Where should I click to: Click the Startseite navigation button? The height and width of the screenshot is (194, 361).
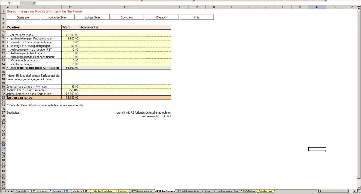coord(23,17)
